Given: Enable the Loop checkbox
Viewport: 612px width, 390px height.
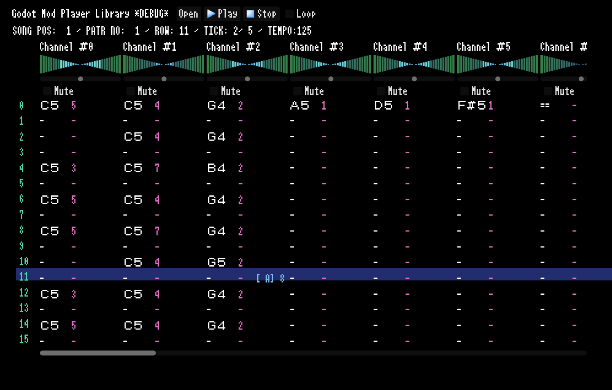Looking at the screenshot, I should tap(290, 14).
